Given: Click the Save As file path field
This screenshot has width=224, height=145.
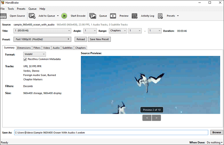Looking at the screenshot, I should (x=111, y=132).
